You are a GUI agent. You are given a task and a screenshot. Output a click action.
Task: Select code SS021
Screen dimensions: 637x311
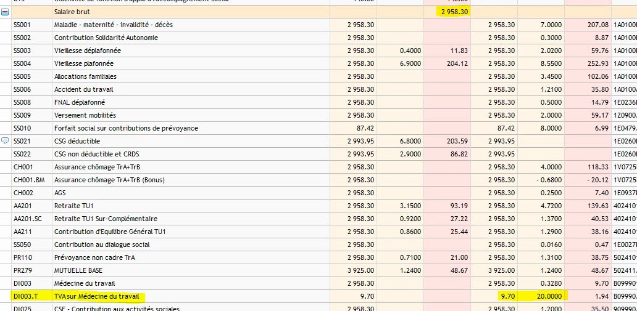[22, 141]
